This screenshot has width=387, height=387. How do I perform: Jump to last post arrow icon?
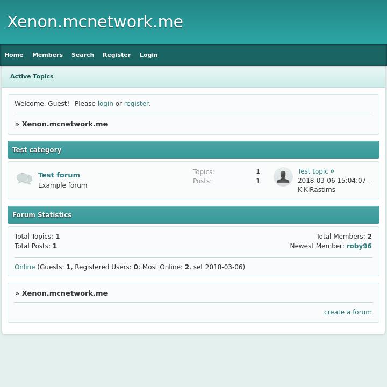click(332, 171)
